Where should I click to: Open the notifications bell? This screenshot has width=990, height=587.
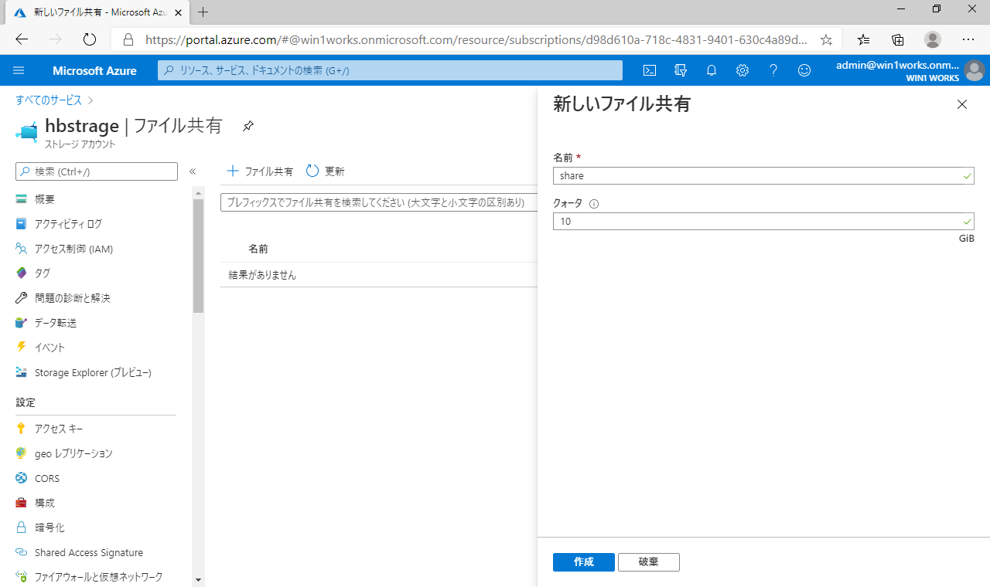tap(712, 70)
